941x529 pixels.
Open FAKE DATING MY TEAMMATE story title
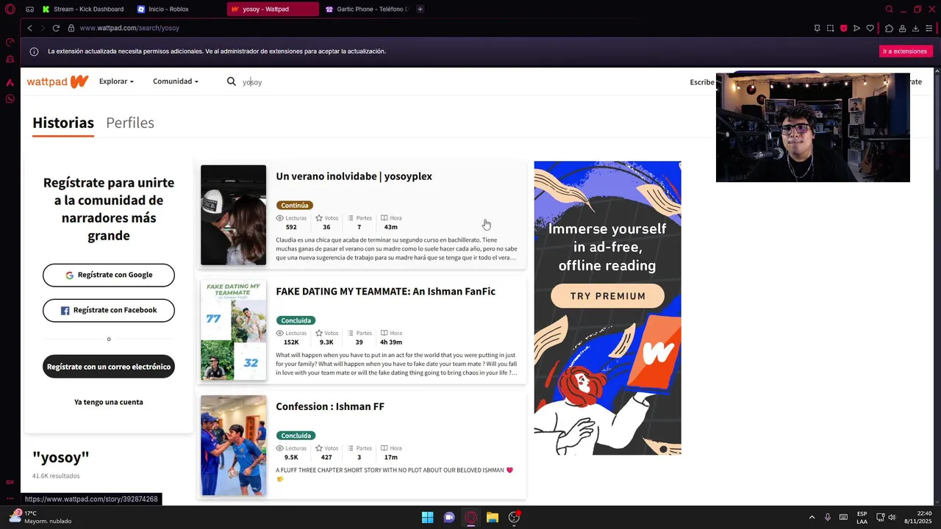[385, 292]
